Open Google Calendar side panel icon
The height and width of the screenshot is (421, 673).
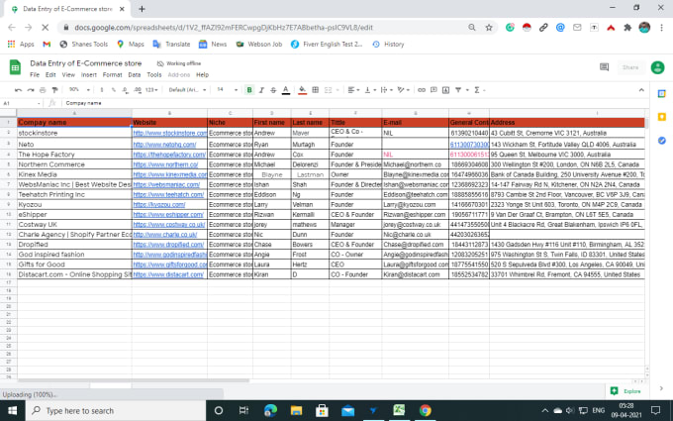pyautogui.click(x=661, y=94)
